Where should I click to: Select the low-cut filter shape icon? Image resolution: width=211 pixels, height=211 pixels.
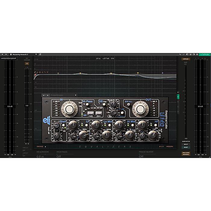point(35,72)
